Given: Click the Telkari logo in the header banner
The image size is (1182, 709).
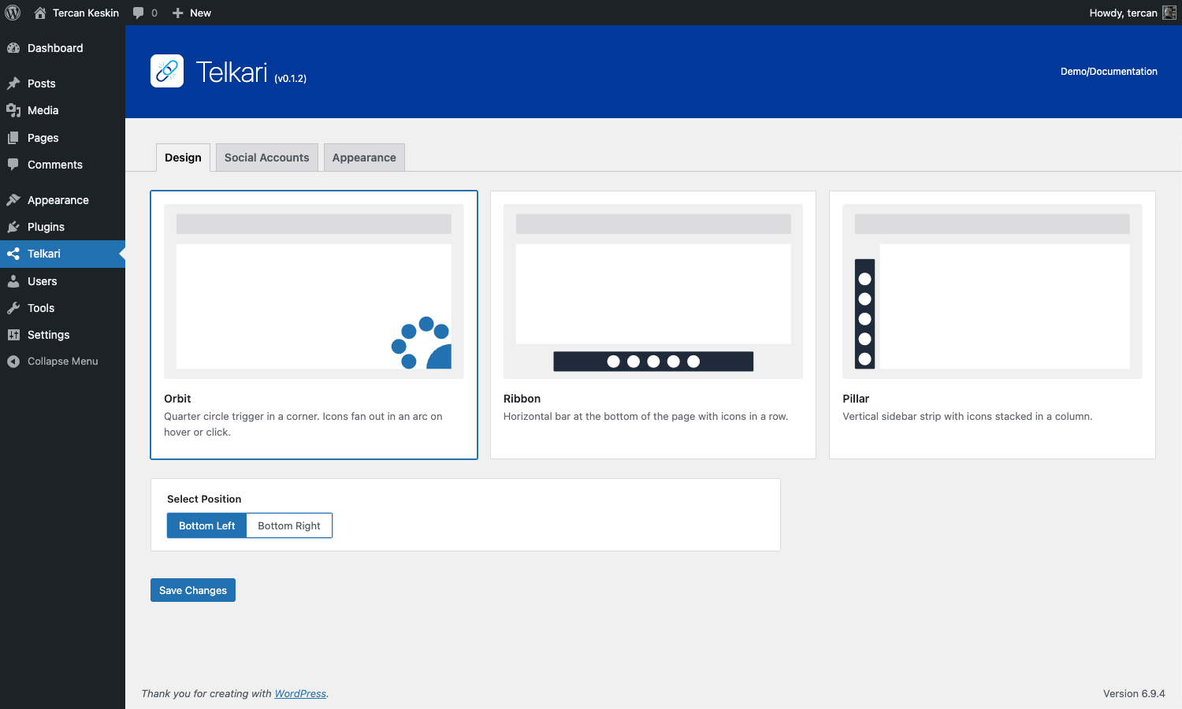Looking at the screenshot, I should (x=166, y=71).
